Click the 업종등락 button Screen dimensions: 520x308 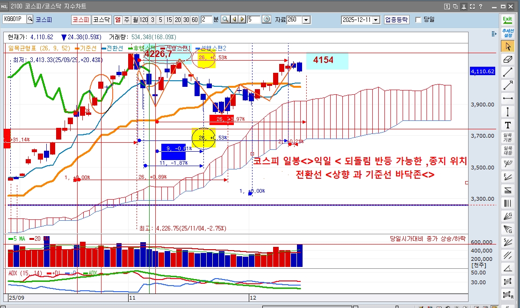point(396,20)
